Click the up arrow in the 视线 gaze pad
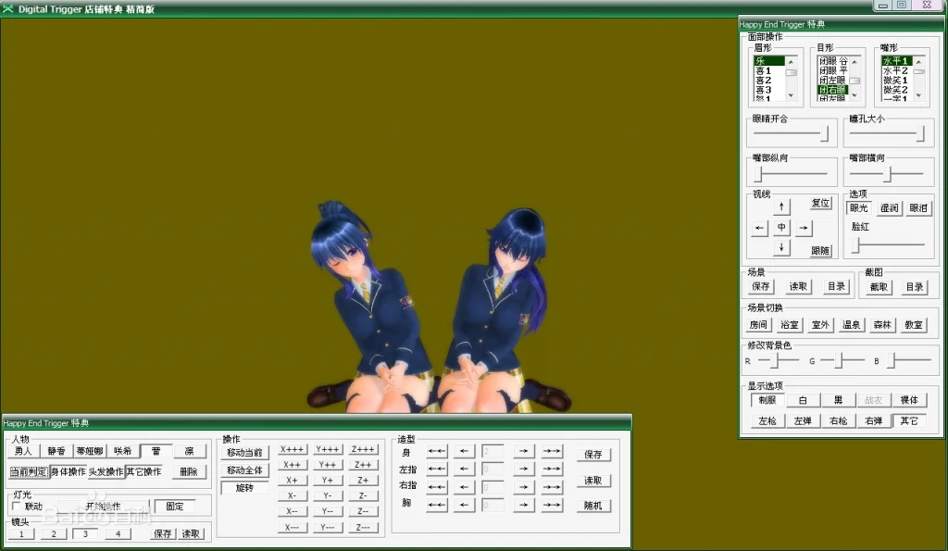This screenshot has height=551, width=948. click(x=782, y=207)
